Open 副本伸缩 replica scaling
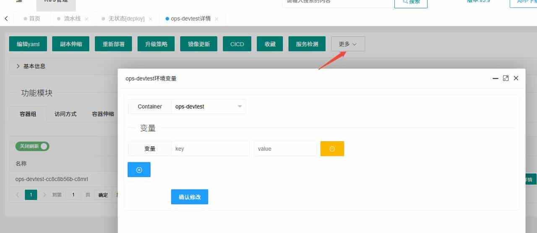The height and width of the screenshot is (233, 537). point(71,44)
